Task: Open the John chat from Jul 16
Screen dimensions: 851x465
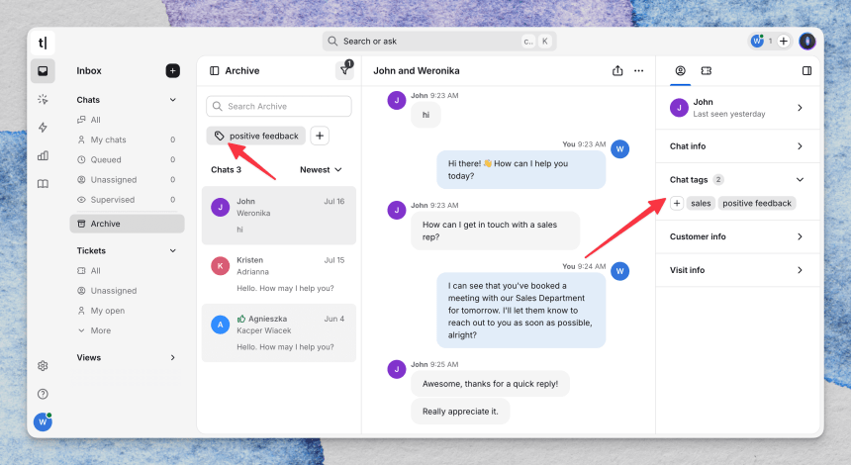Action: 278,216
